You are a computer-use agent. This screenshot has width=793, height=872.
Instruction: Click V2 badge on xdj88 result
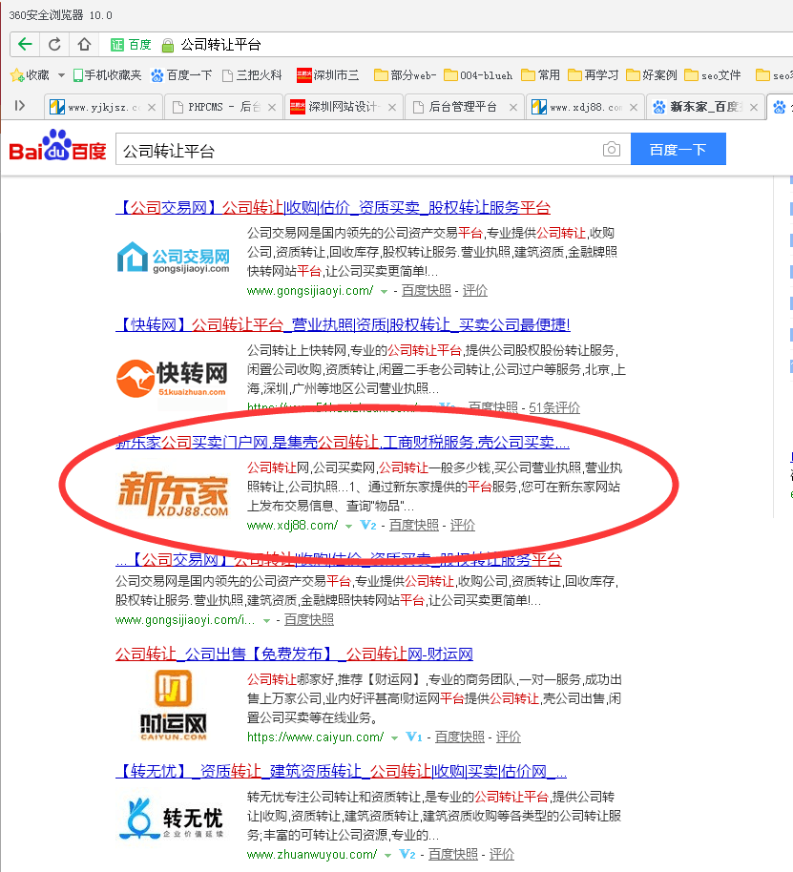pos(368,525)
